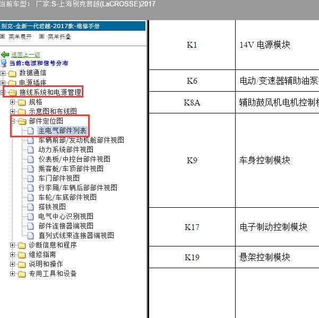Select the 接线系统和电源管理 tree item

click(x=50, y=92)
